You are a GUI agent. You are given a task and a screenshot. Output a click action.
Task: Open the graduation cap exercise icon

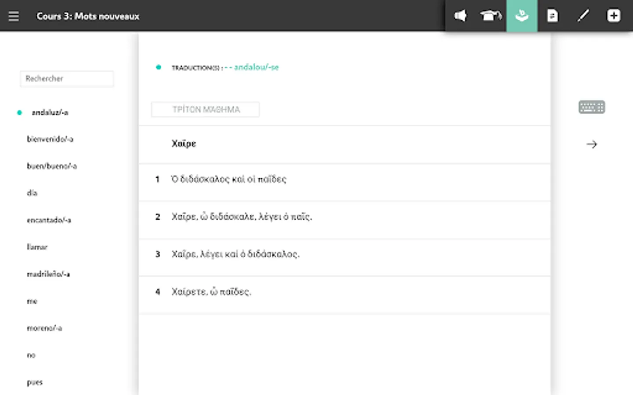coord(491,16)
